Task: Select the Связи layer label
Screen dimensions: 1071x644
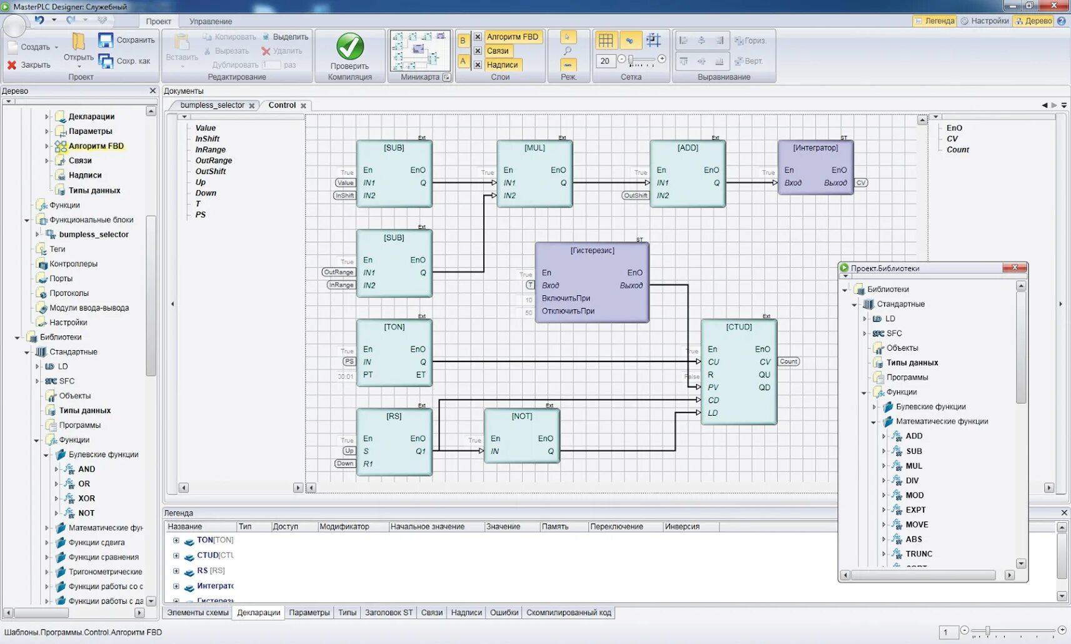Action: 498,51
